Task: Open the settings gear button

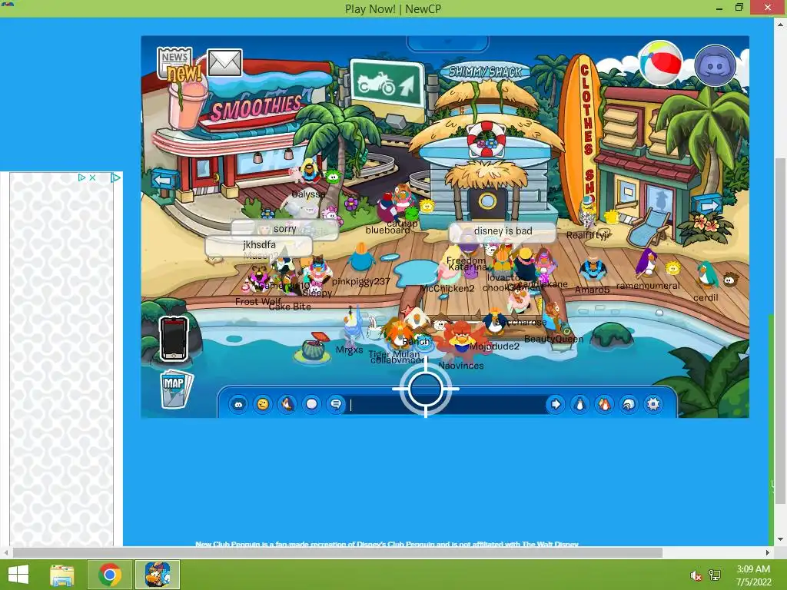Action: (653, 404)
